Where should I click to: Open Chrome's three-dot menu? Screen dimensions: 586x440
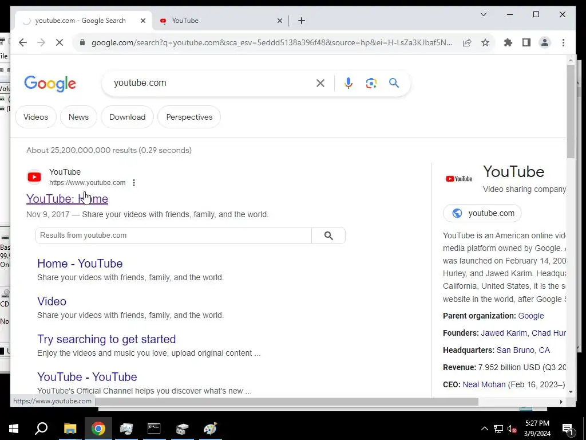pyautogui.click(x=563, y=42)
